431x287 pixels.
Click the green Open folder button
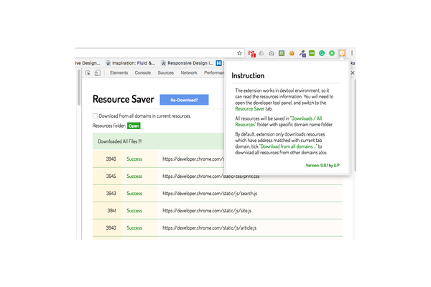(134, 126)
